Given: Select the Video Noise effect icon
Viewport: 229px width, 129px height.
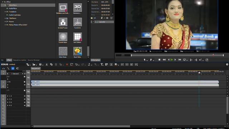Looking at the screenshot, I should (x=63, y=51).
